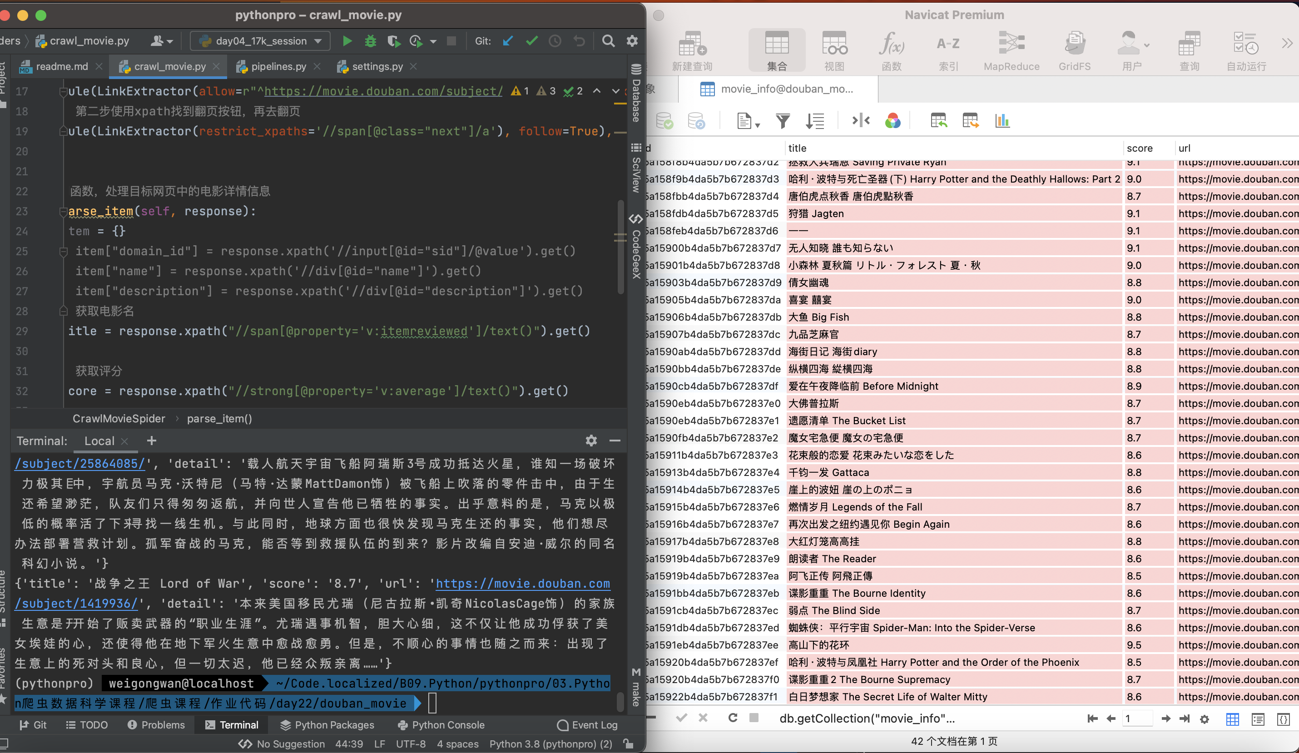Screen dimensions: 1299x753
Task: Toggle the CodeGeeX tool window
Action: [636, 246]
